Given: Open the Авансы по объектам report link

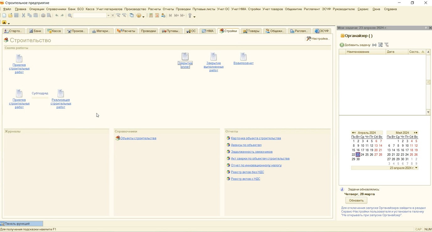Looking at the screenshot, I should pos(246,145).
